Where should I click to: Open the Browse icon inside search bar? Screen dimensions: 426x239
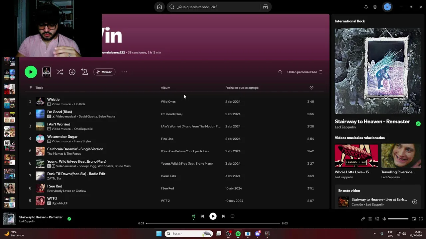(x=266, y=7)
